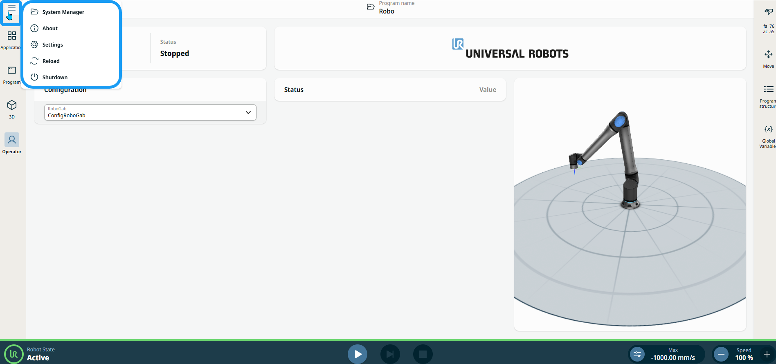Open Settings from the menu
776x364 pixels.
[x=52, y=45]
